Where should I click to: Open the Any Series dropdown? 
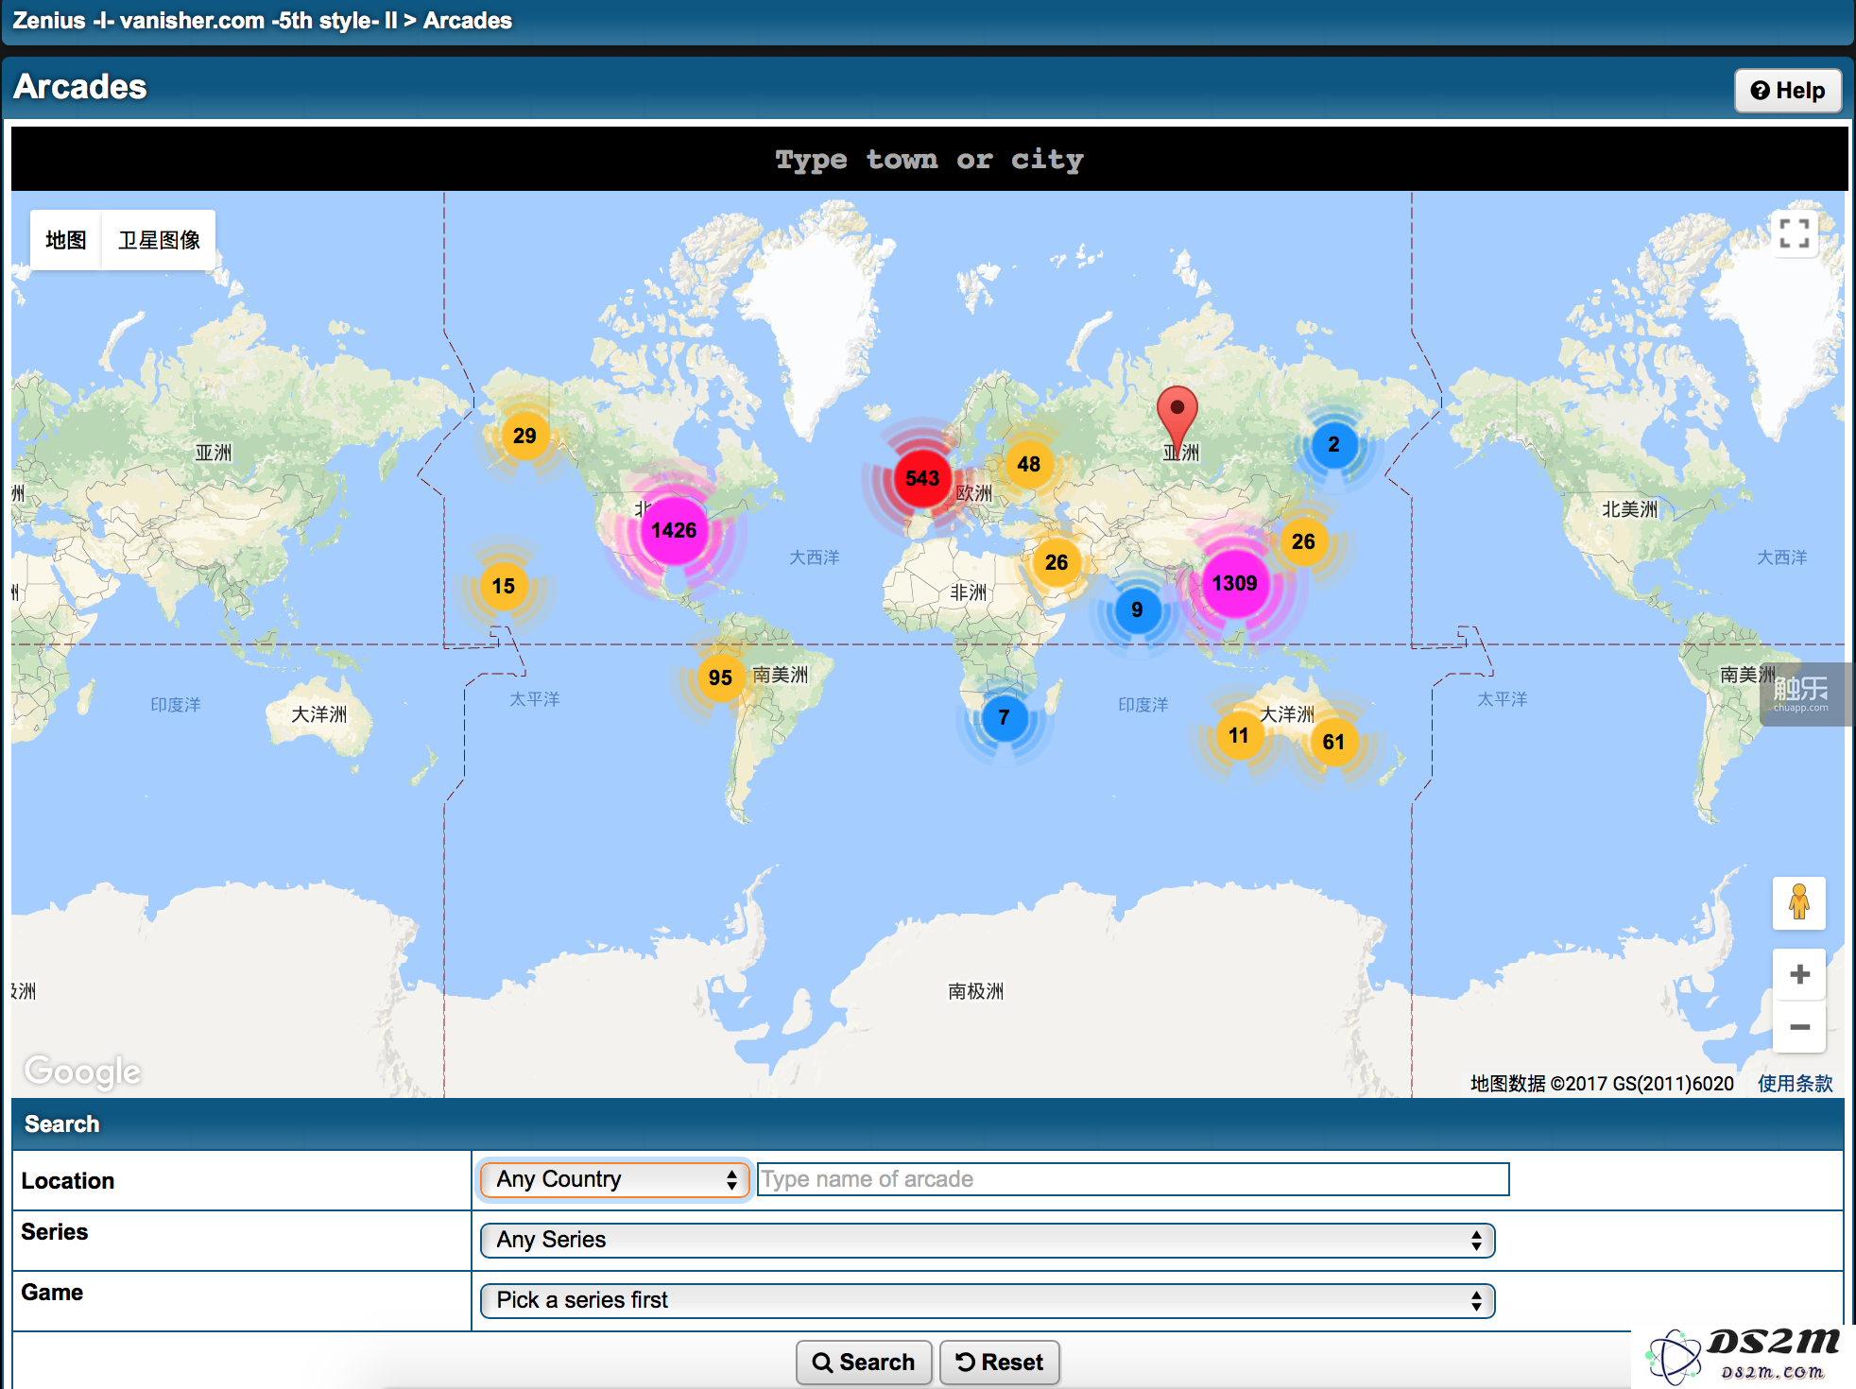click(x=988, y=1240)
